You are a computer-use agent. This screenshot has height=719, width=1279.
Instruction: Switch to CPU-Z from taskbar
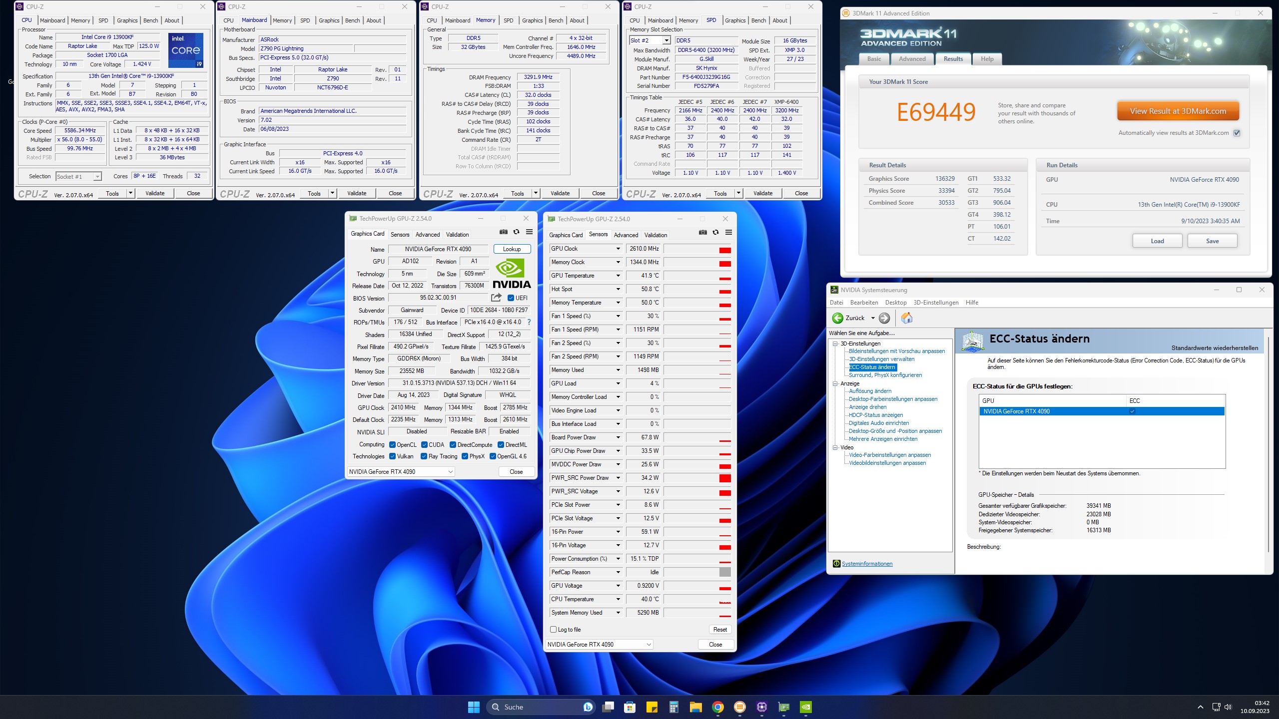(762, 707)
